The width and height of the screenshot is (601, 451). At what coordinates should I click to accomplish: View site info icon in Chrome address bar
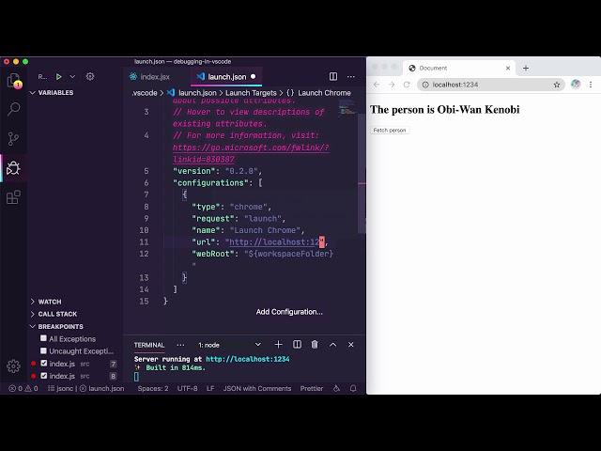click(425, 85)
